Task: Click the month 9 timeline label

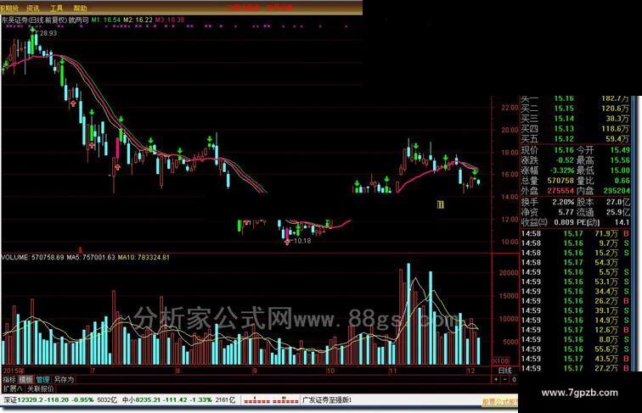Action: [x=255, y=371]
